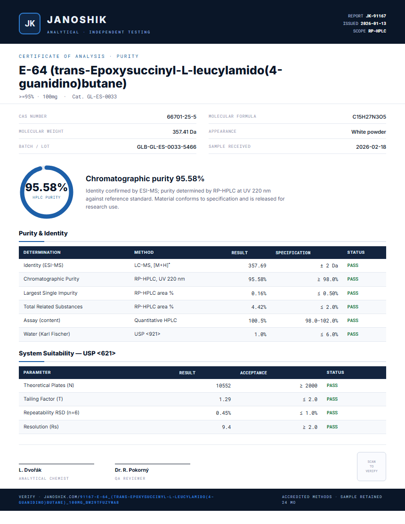This screenshot has height=524, width=405.
Task: Click the specification ≥ 98.0%
Action: (328, 279)
